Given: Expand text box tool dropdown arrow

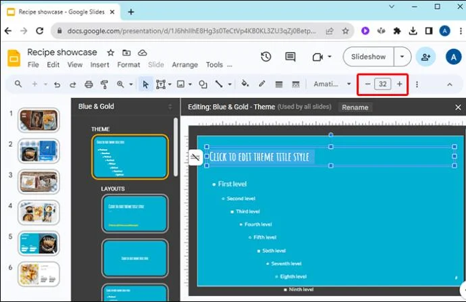Looking at the screenshot, I should [x=170, y=84].
